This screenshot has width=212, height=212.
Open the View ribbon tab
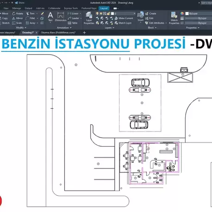point(6,8)
